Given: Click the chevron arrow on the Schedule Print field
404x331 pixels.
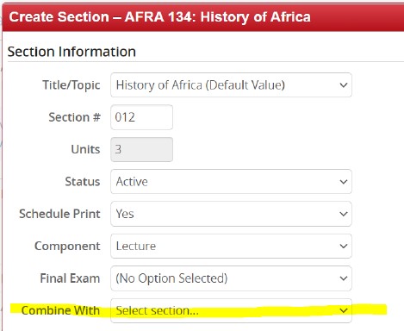Looking at the screenshot, I should click(x=344, y=214).
